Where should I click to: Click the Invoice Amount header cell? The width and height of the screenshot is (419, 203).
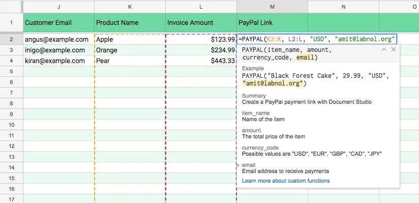[201, 22]
